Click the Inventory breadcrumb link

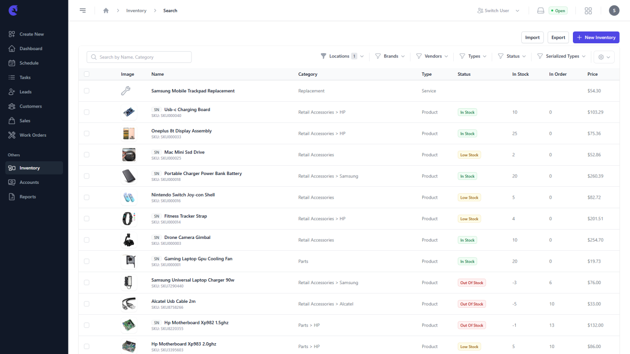coord(136,10)
